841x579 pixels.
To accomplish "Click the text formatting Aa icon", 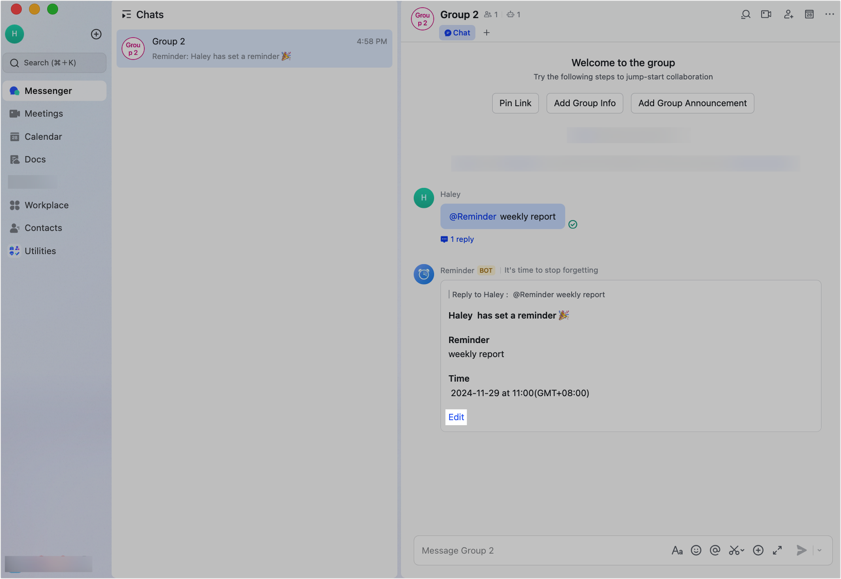I will click(x=677, y=550).
